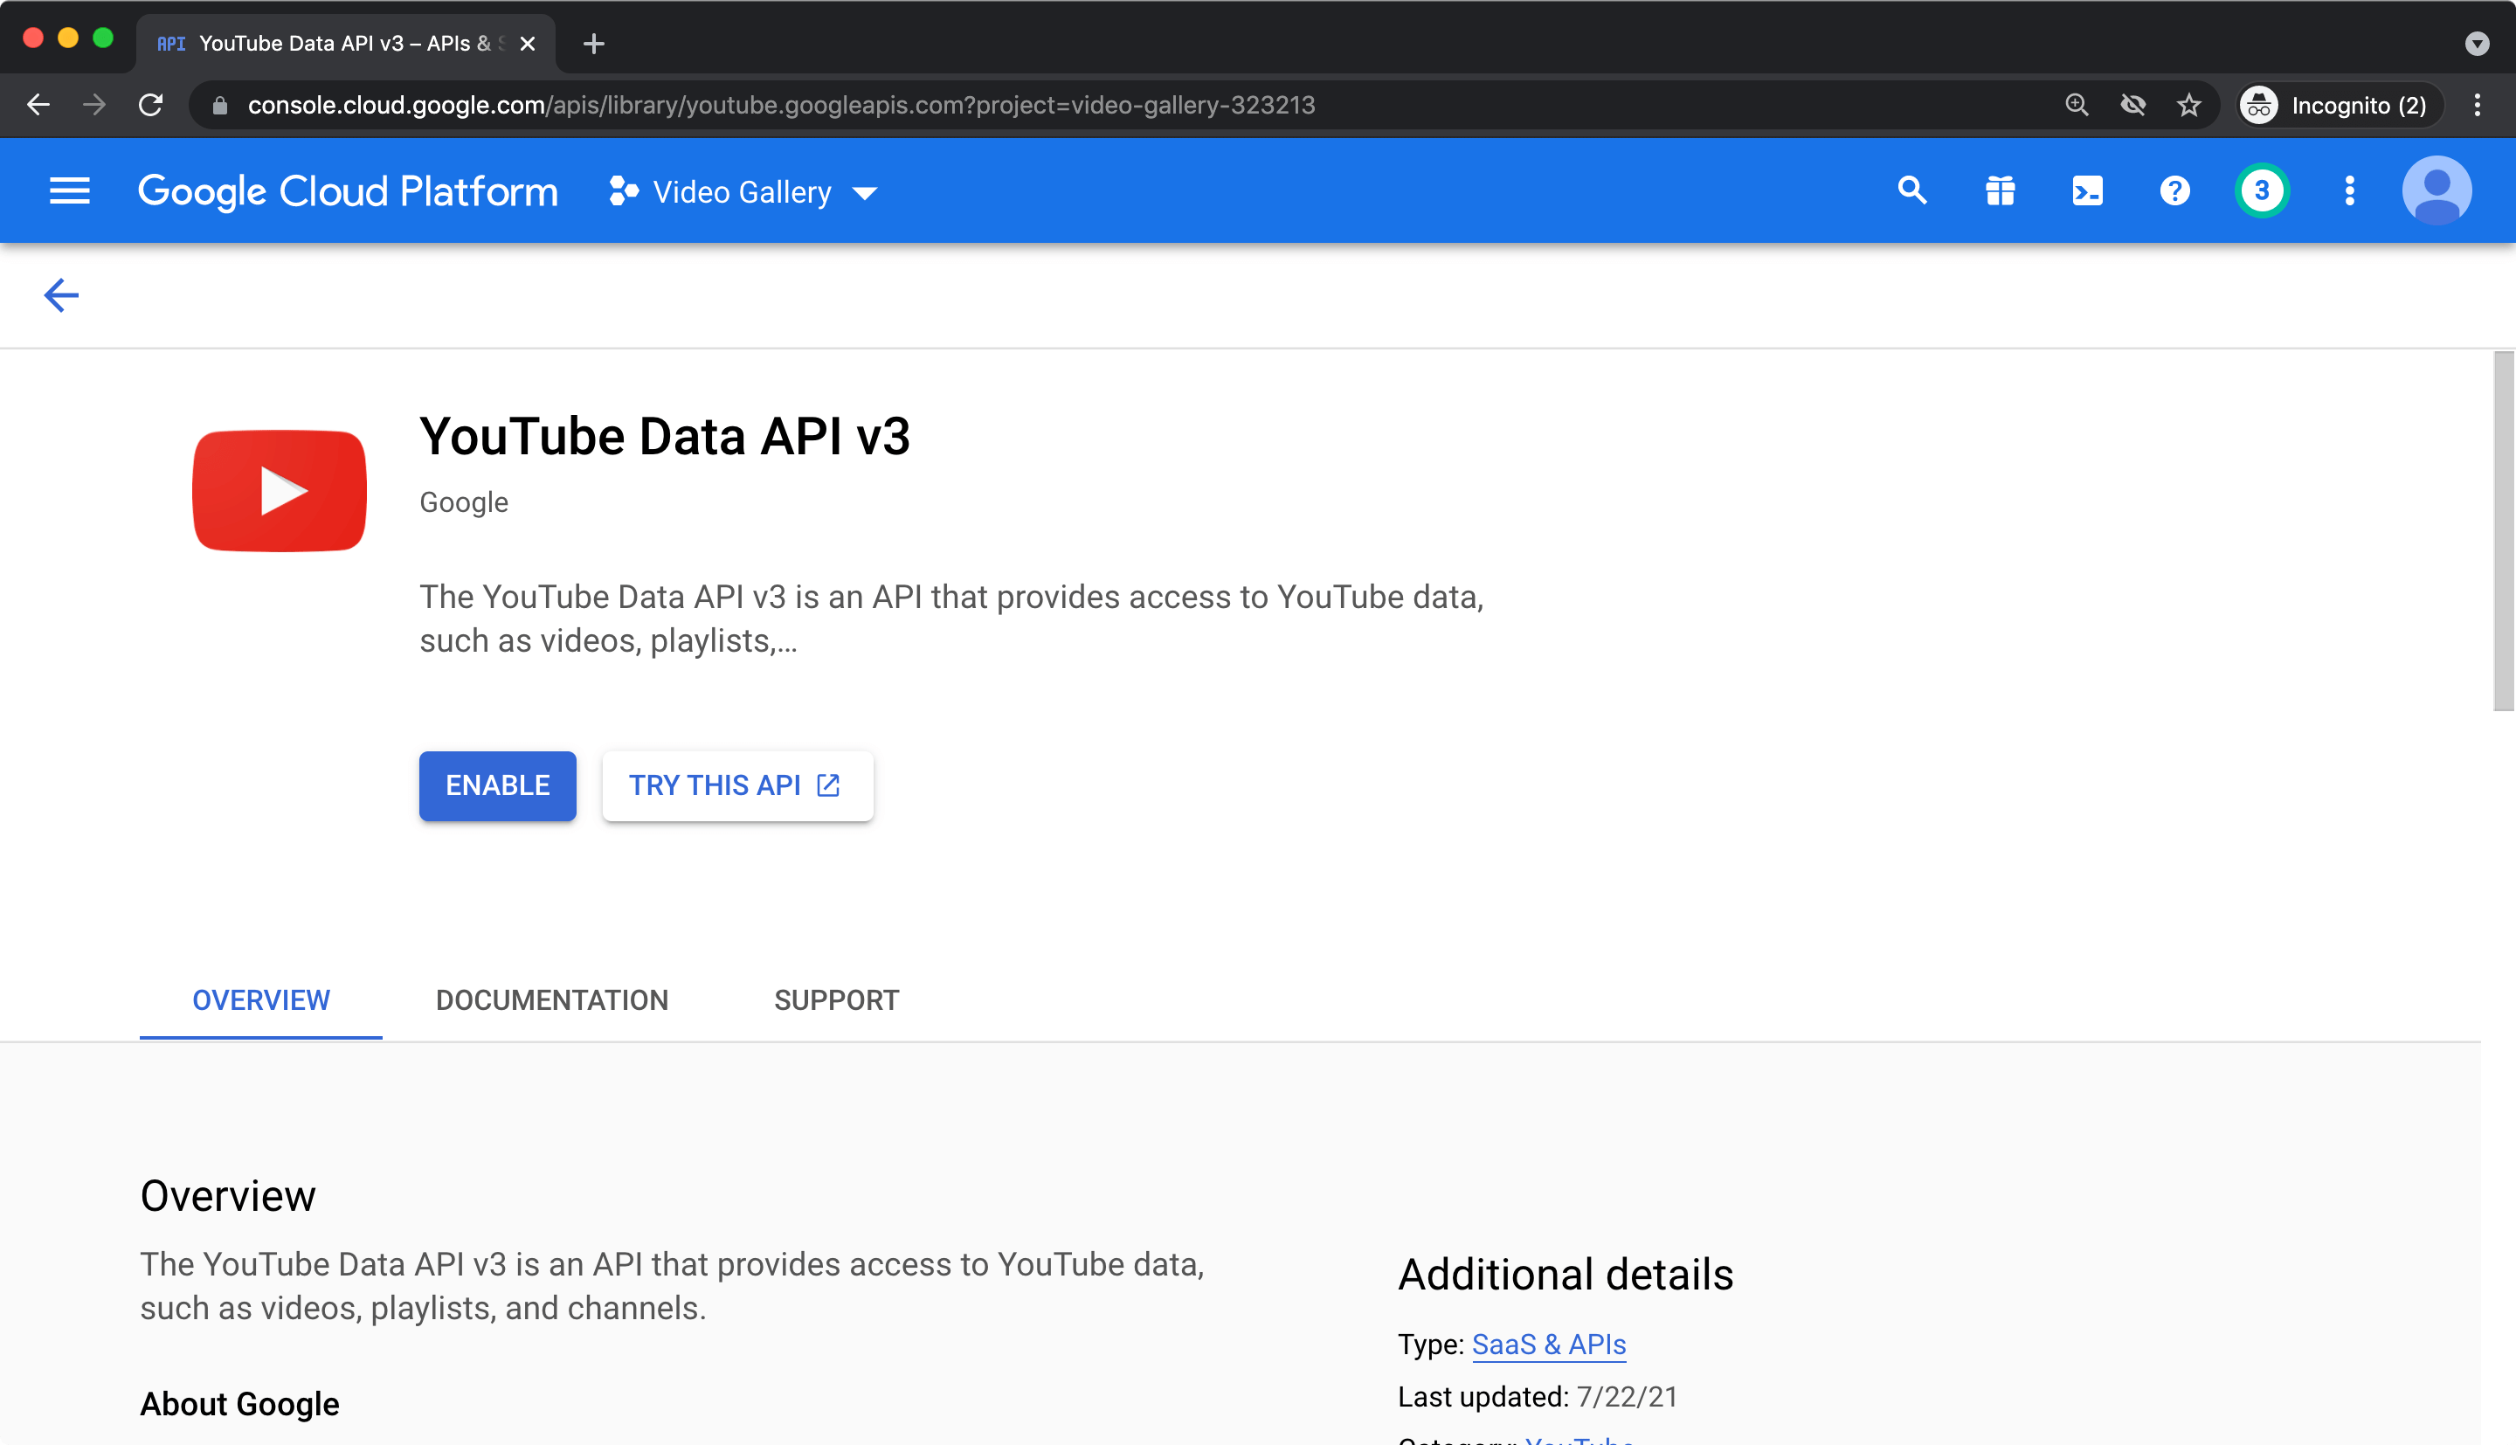Viewport: 2516px width, 1445px height.
Task: Click the notifications bell icon with badge
Action: (x=2260, y=192)
